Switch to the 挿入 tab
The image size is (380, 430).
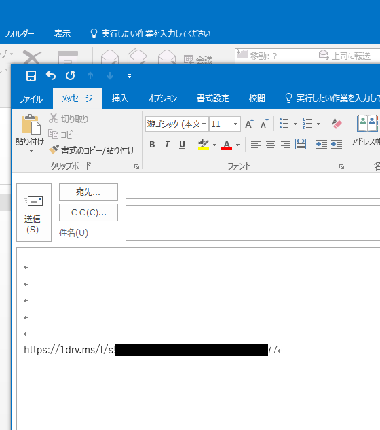(x=119, y=98)
